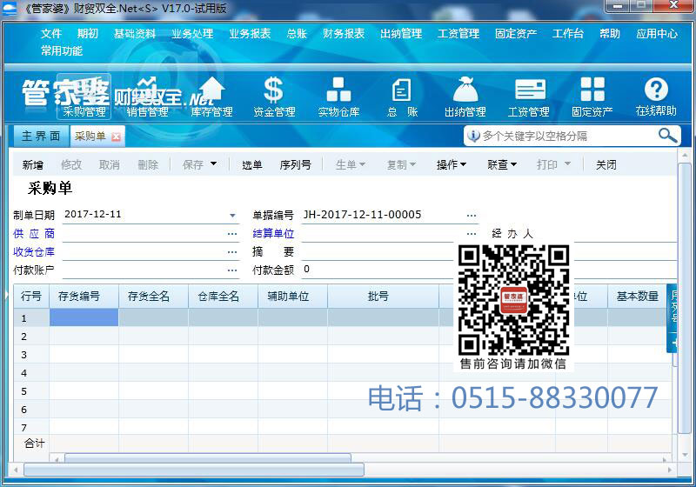Open the 采购管理 module icon
696x487 pixels.
point(84,97)
